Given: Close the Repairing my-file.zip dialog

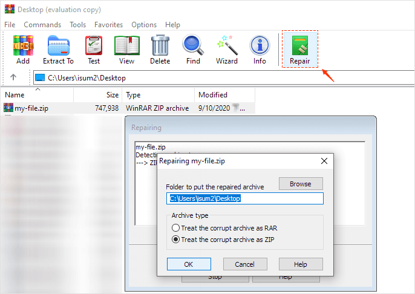Looking at the screenshot, I should click(324, 161).
